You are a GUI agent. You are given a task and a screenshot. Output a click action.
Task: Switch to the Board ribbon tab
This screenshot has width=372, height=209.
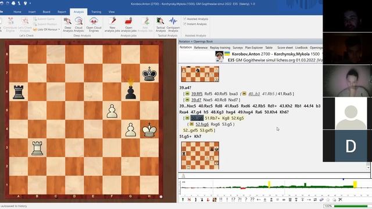46,12
